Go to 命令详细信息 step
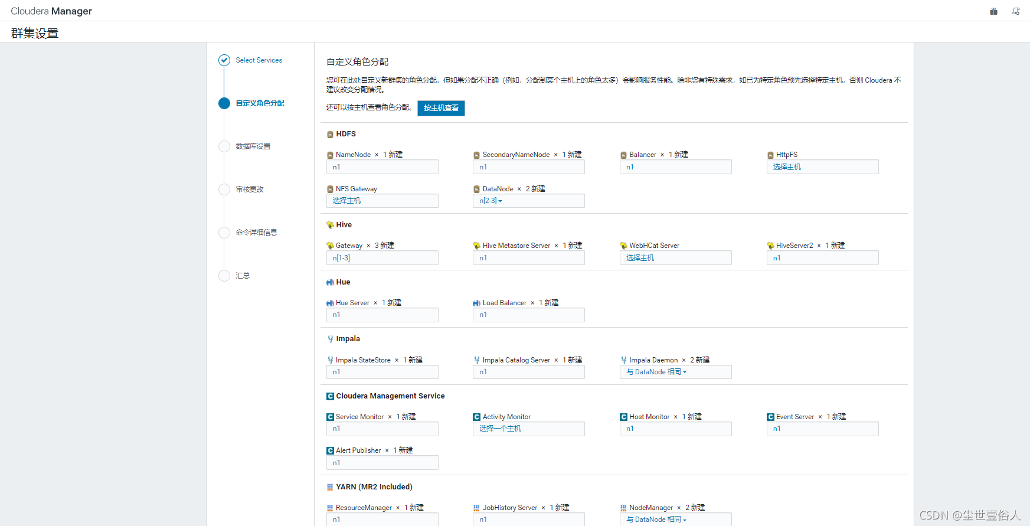This screenshot has height=526, width=1030. click(x=257, y=233)
